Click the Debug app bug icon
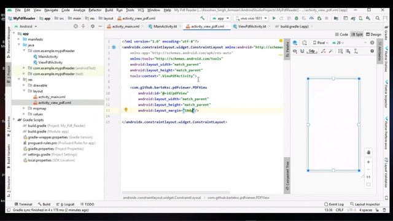Screen dimensions: 393x221 [296, 18]
